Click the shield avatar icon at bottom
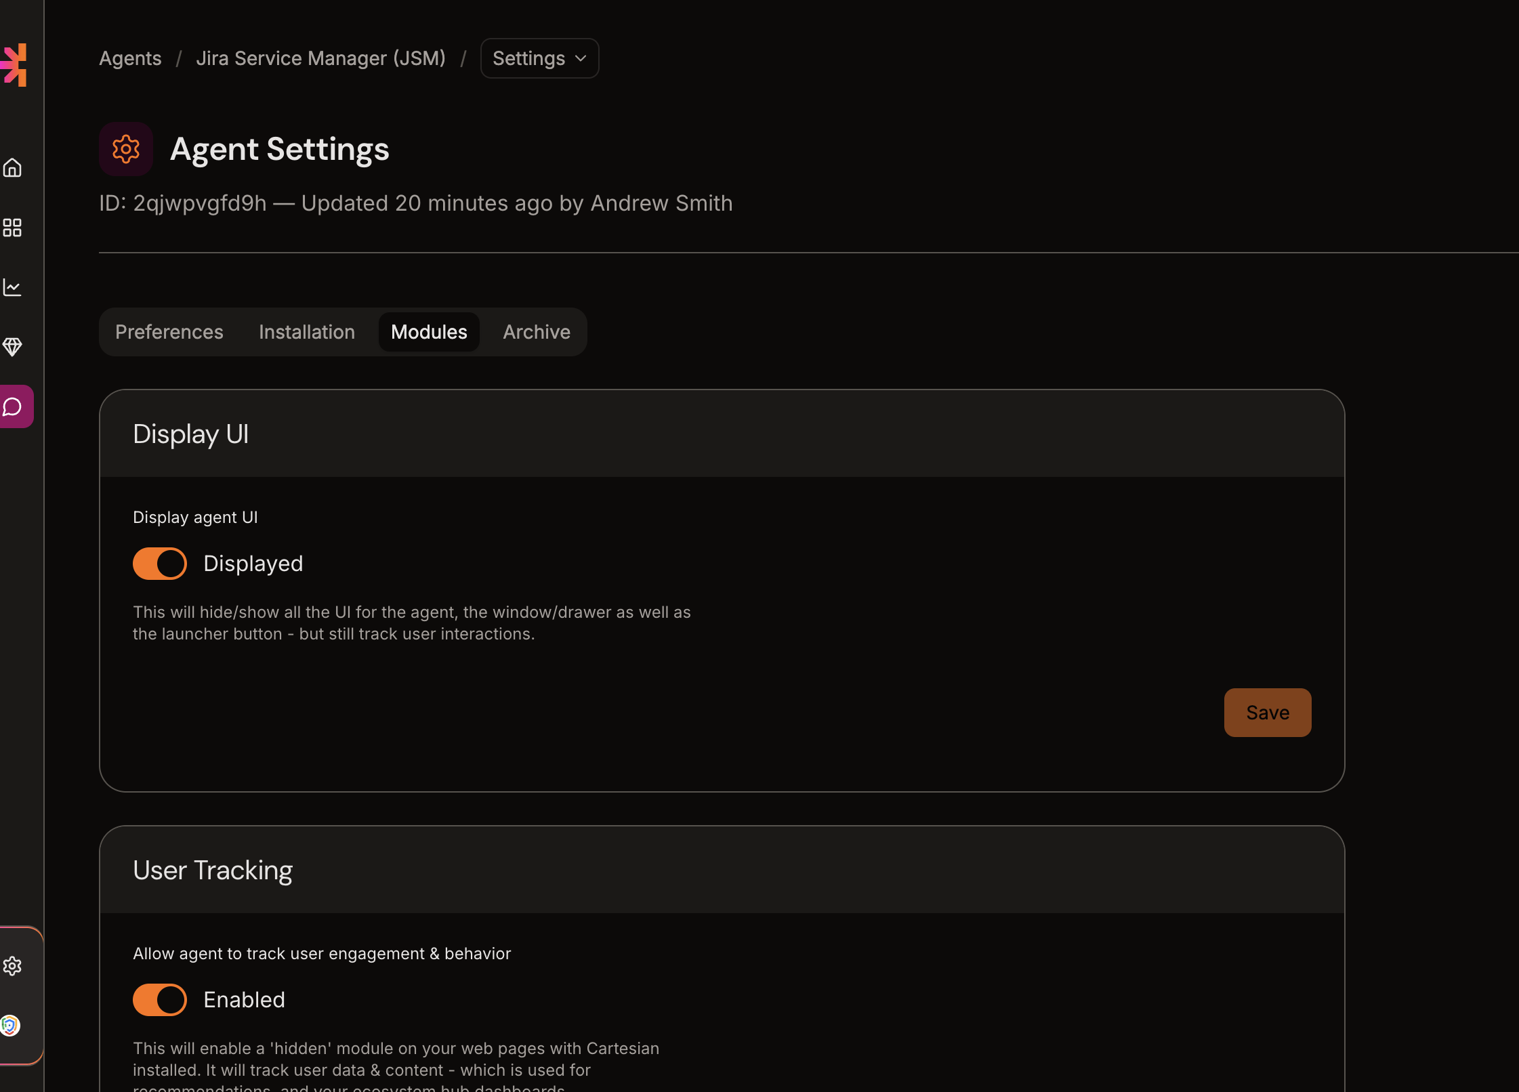Image resolution: width=1519 pixels, height=1092 pixels. pyautogui.click(x=11, y=1026)
